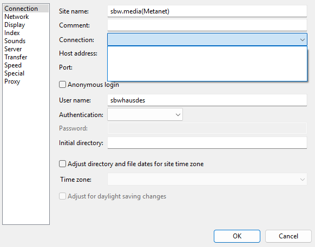Switch to the Display settings page
Viewport: 315px width, 247px height.
15,25
